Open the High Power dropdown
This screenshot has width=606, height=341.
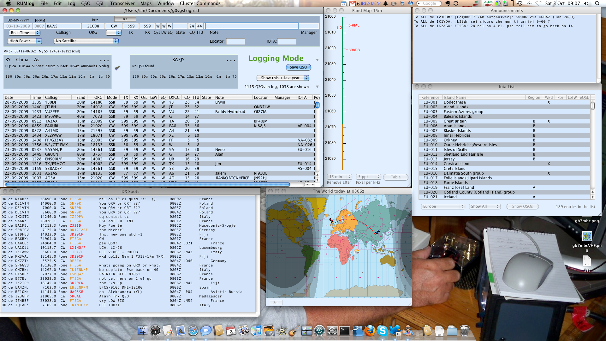tap(25, 41)
